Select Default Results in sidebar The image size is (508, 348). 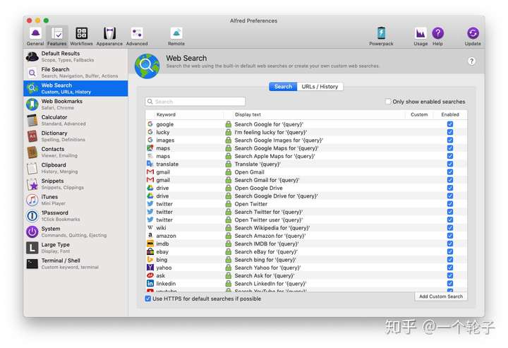[75, 56]
